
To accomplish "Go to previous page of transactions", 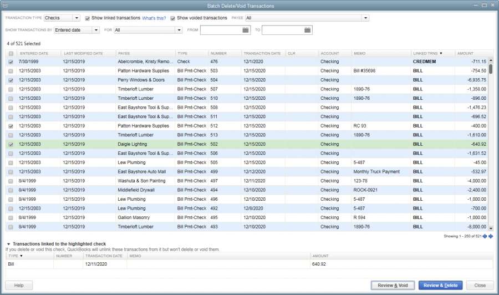I will pyautogui.click(x=485, y=236).
